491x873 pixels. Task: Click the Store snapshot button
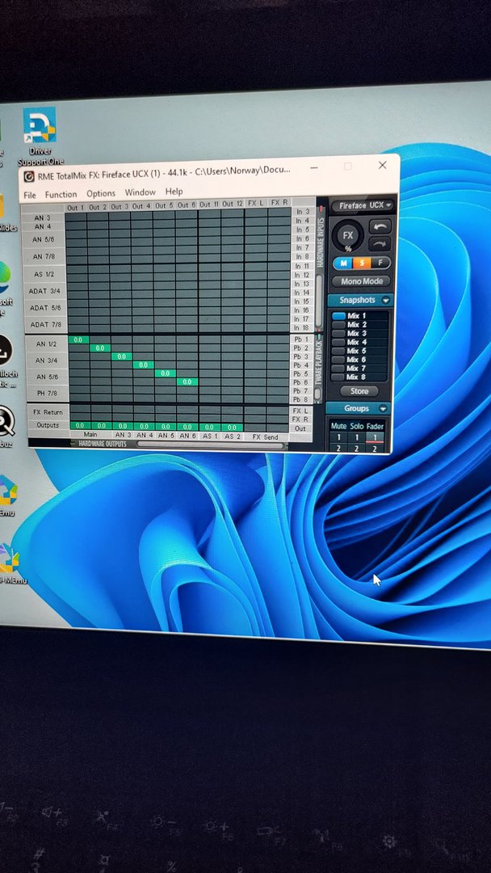359,391
